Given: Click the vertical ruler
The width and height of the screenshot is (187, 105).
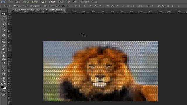Looking at the screenshot, I should click(x=9, y=59).
